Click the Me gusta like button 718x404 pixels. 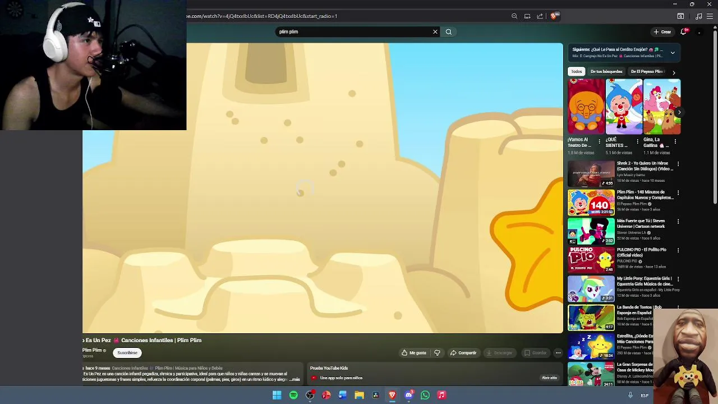tap(414, 353)
